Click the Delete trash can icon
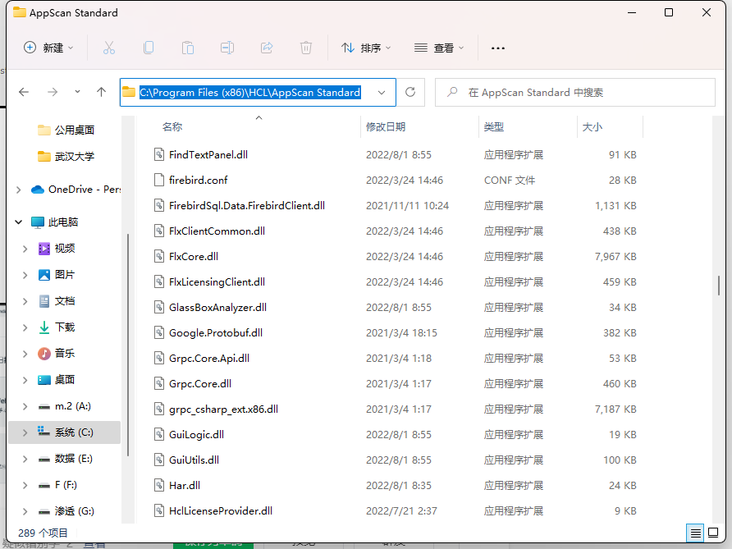The width and height of the screenshot is (732, 549). (306, 48)
